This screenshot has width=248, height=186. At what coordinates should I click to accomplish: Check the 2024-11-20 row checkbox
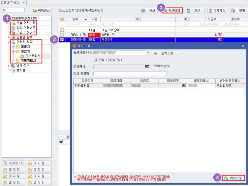tap(62, 35)
